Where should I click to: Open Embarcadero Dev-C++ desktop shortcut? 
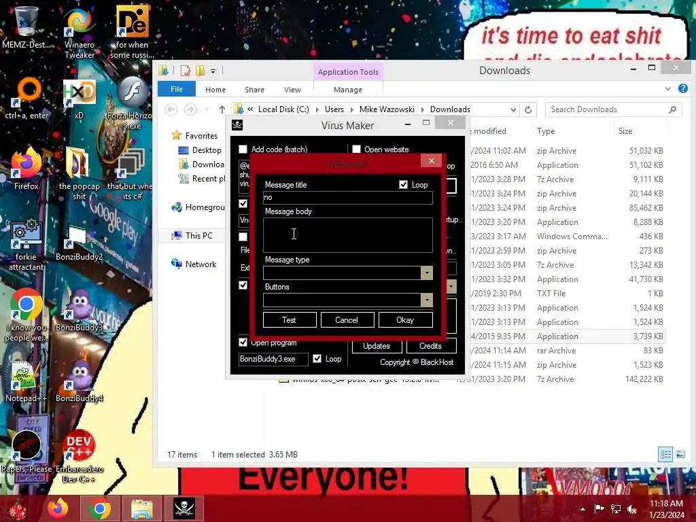(79, 455)
